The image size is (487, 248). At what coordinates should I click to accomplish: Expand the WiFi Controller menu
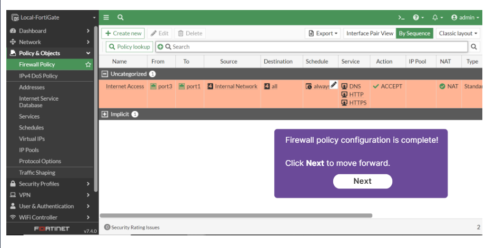[49, 217]
